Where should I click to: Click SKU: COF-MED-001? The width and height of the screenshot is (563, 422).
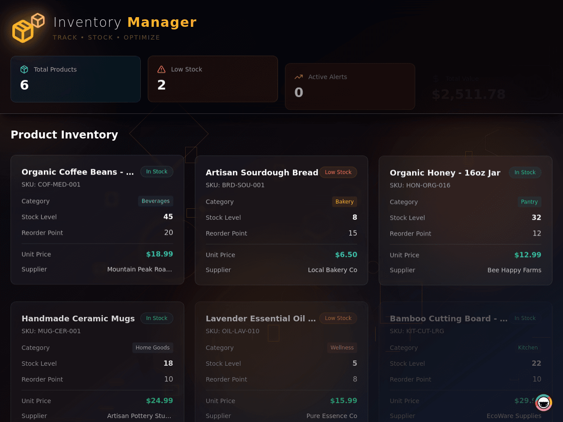point(51,185)
